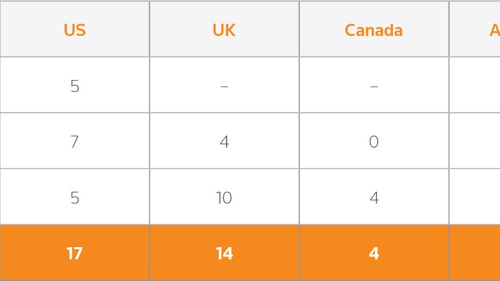This screenshot has height=281, width=500.
Task: Click the UK cell showing 4
Action: tap(224, 142)
